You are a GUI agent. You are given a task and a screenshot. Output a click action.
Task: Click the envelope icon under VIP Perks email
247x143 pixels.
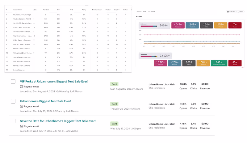(x=22, y=87)
